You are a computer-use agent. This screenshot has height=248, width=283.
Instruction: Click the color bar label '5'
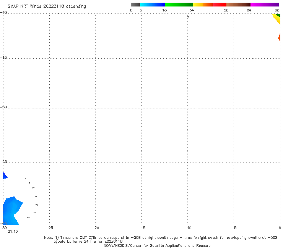coord(141,10)
